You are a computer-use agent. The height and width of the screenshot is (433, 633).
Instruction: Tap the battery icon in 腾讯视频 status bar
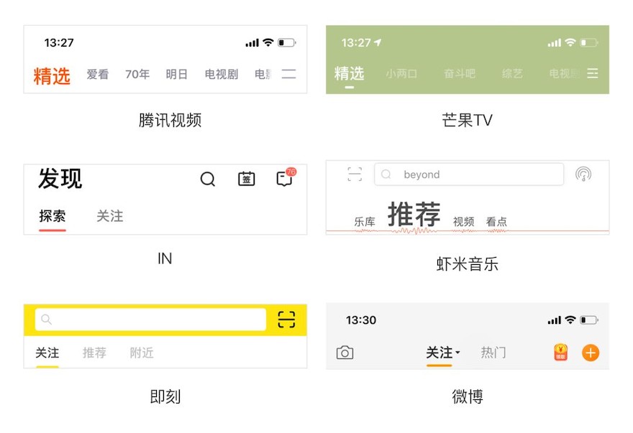pos(286,42)
